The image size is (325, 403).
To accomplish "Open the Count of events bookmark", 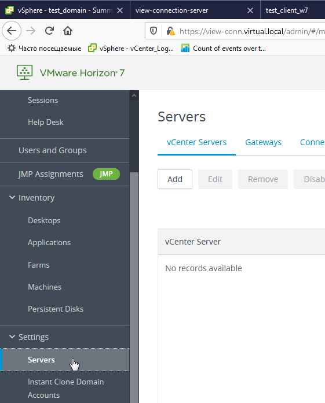I will (x=224, y=49).
